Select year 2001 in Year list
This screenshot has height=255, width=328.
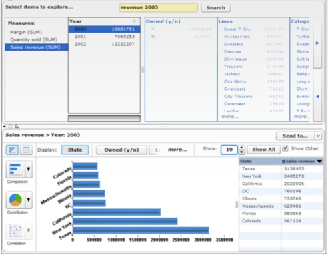tap(105, 37)
